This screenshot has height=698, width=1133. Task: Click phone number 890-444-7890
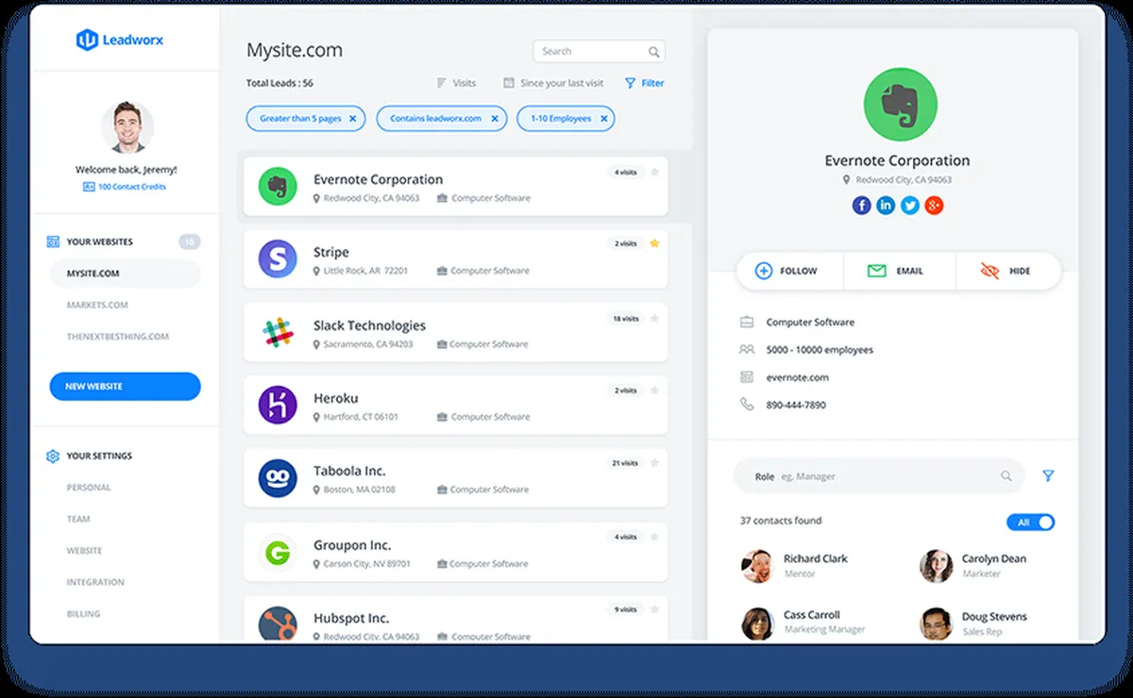(796, 405)
